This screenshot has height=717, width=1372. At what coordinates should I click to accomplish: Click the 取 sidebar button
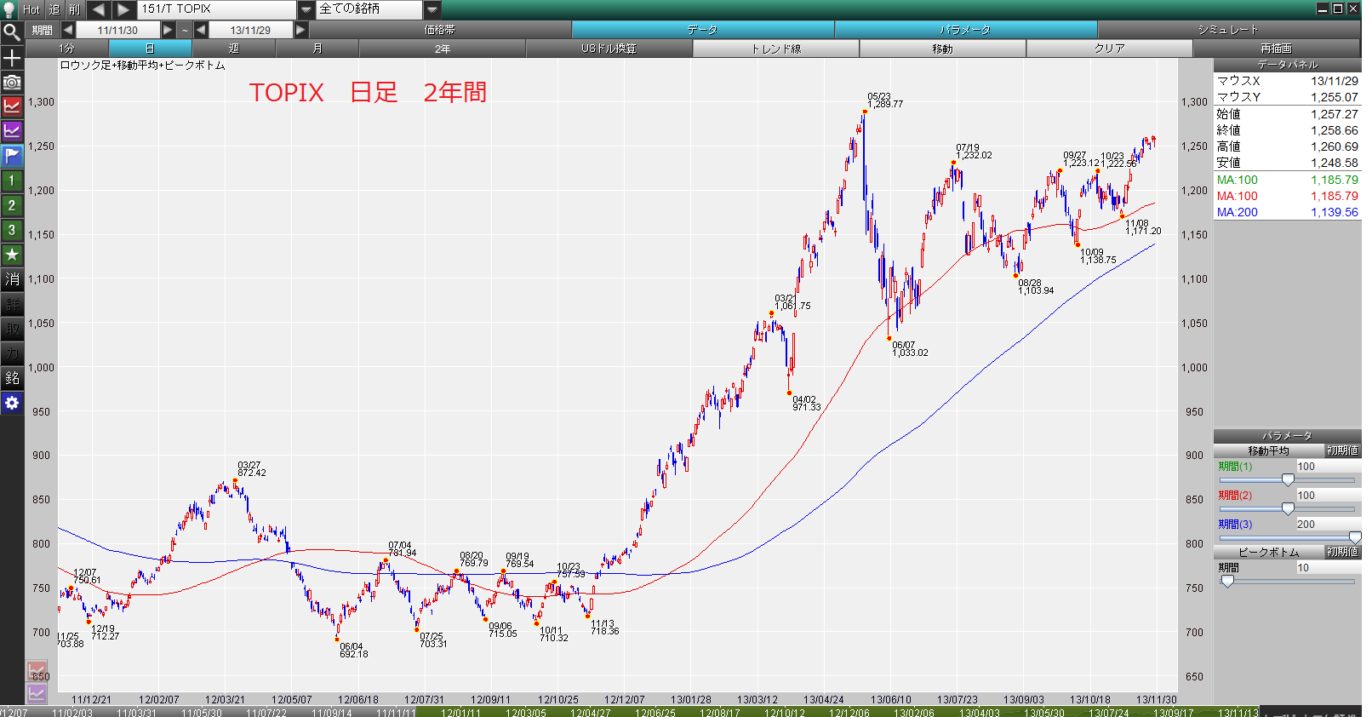(x=12, y=329)
